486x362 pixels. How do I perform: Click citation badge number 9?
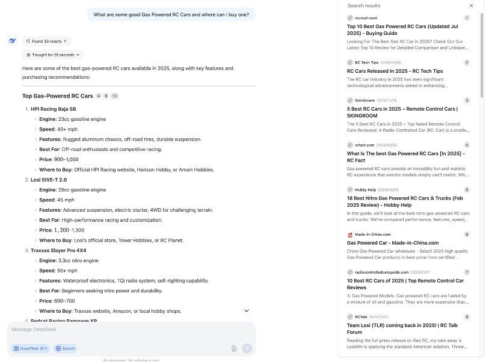(106, 96)
